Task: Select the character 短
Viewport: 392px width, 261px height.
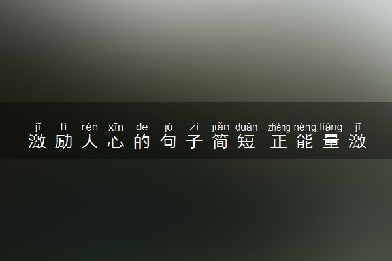Action: pyautogui.click(x=246, y=141)
